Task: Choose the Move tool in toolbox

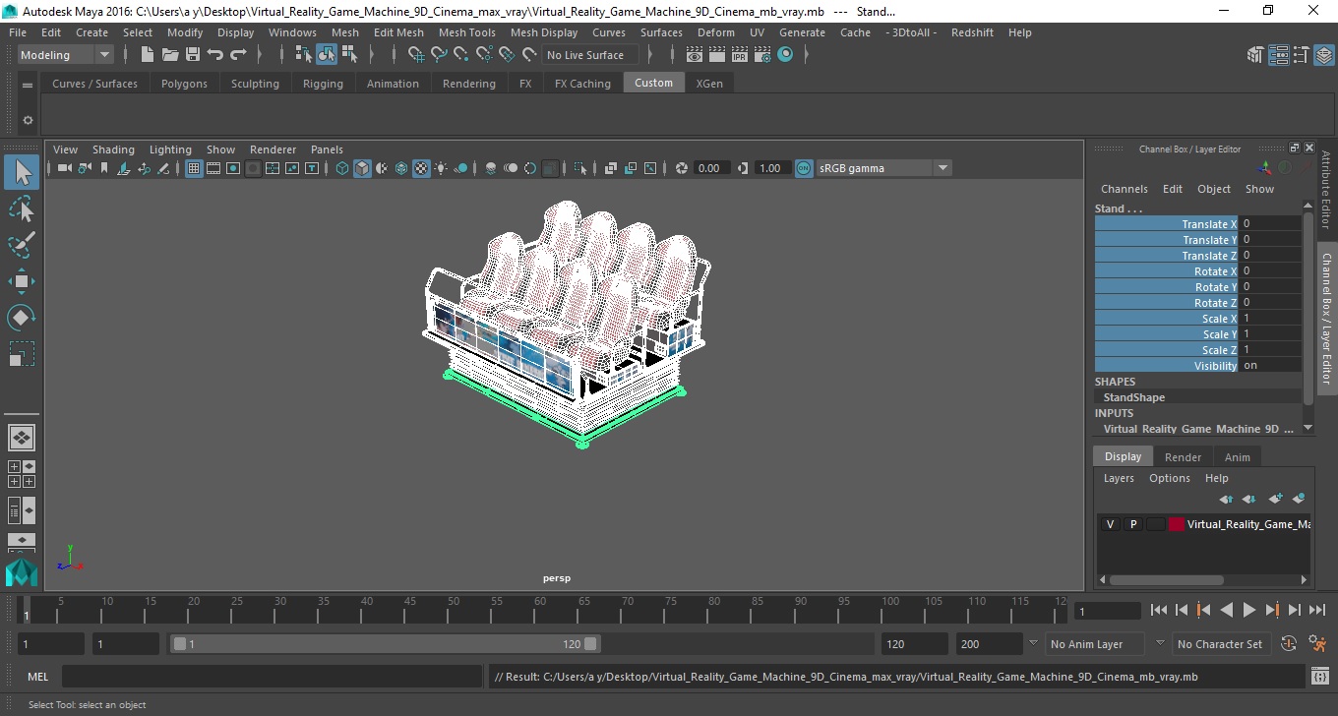Action: (22, 281)
